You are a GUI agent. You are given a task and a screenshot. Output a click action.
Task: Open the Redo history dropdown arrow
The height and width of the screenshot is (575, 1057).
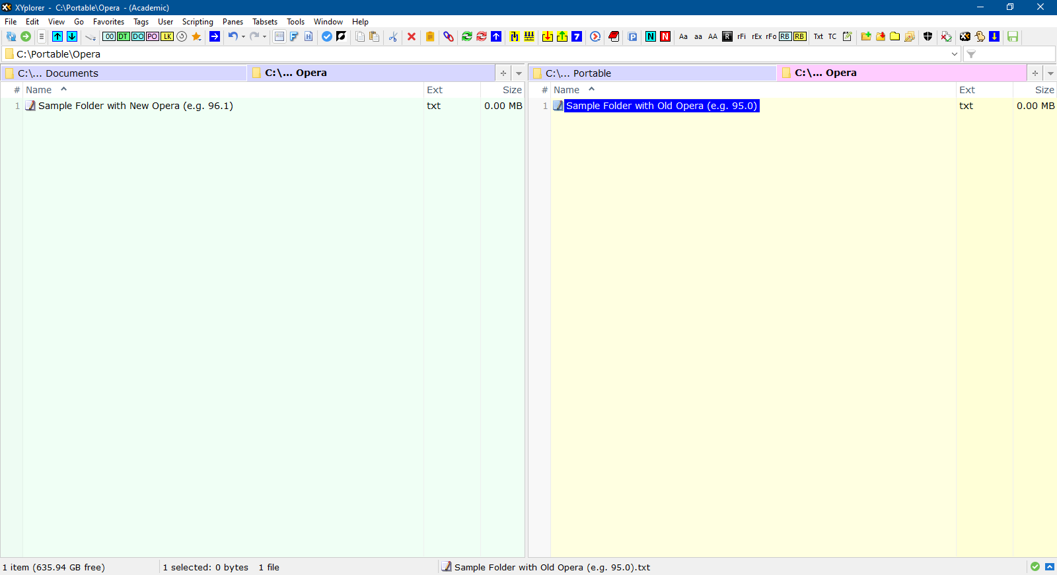click(x=264, y=36)
